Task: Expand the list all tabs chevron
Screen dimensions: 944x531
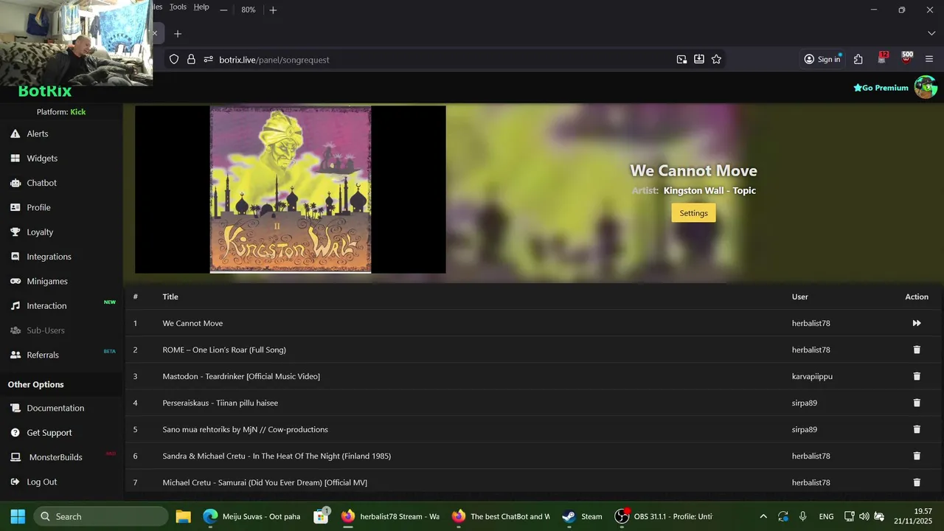Action: coord(931,34)
